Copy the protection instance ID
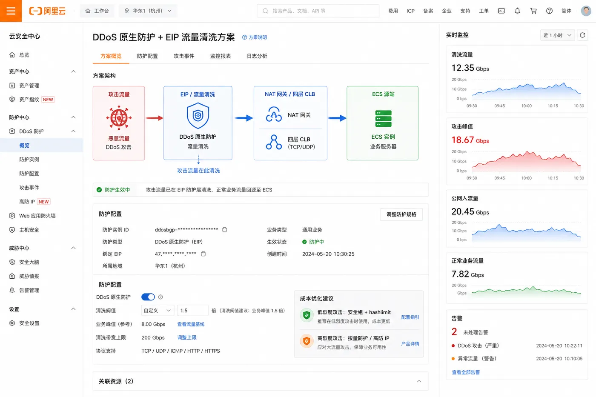The image size is (596, 397). pos(224,230)
